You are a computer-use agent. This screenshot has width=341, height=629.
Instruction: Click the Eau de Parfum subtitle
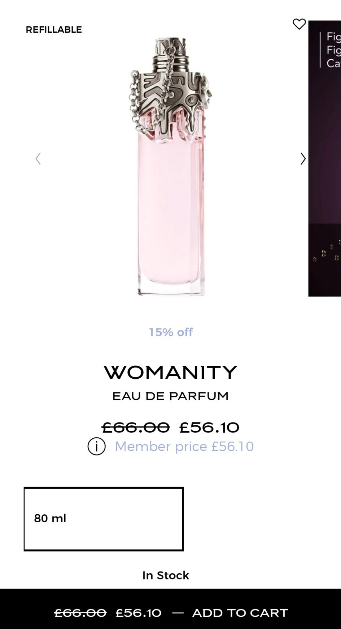[x=170, y=396]
